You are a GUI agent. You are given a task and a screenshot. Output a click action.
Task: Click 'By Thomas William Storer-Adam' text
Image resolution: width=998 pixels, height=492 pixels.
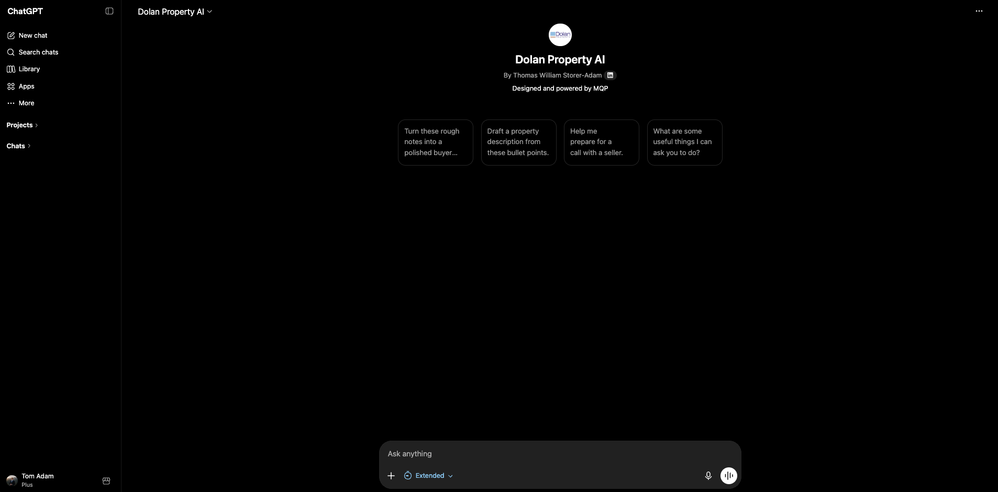tap(552, 75)
